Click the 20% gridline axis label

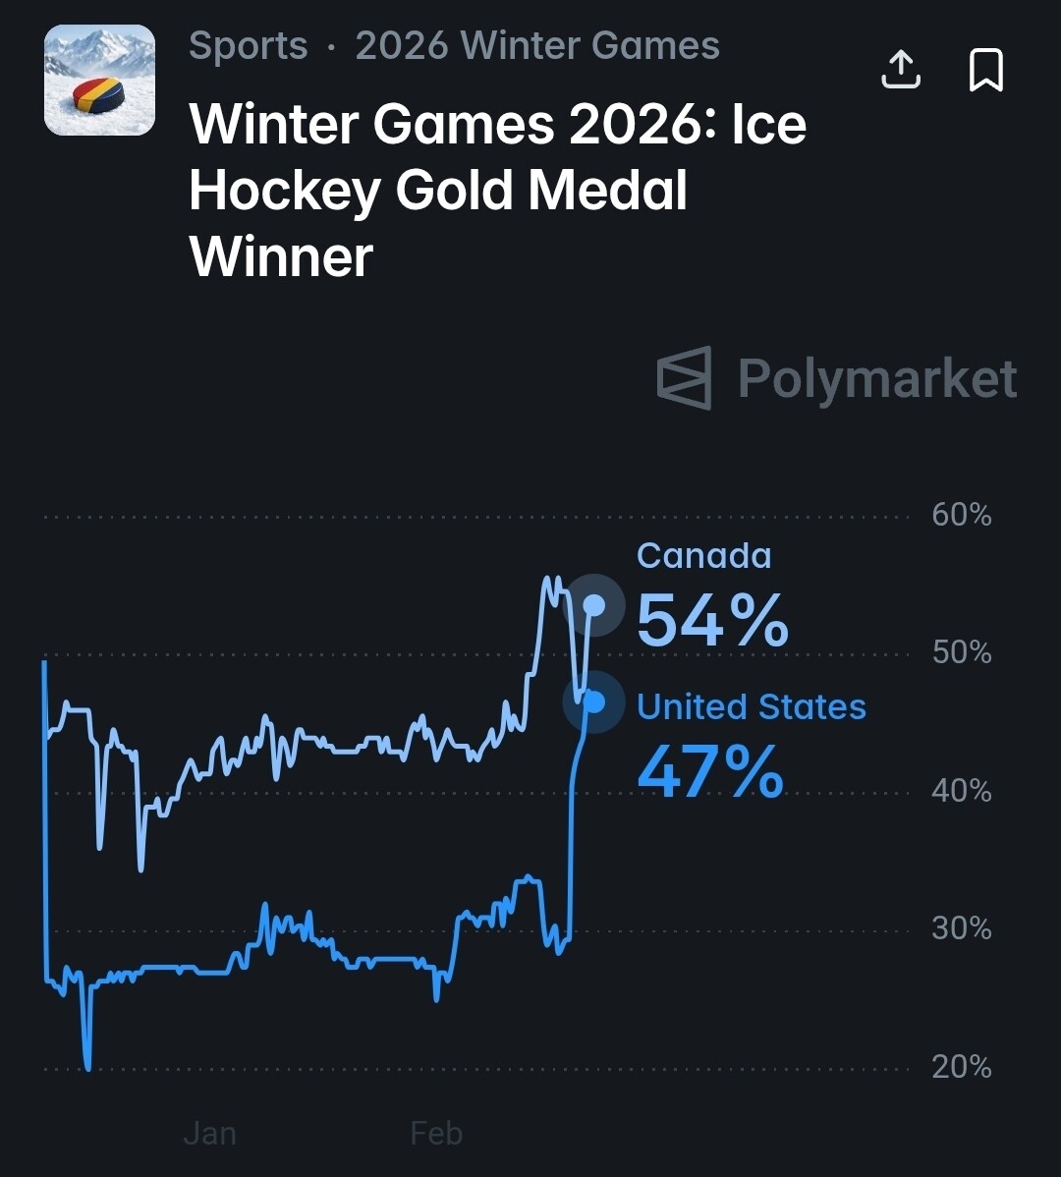[x=961, y=1067]
